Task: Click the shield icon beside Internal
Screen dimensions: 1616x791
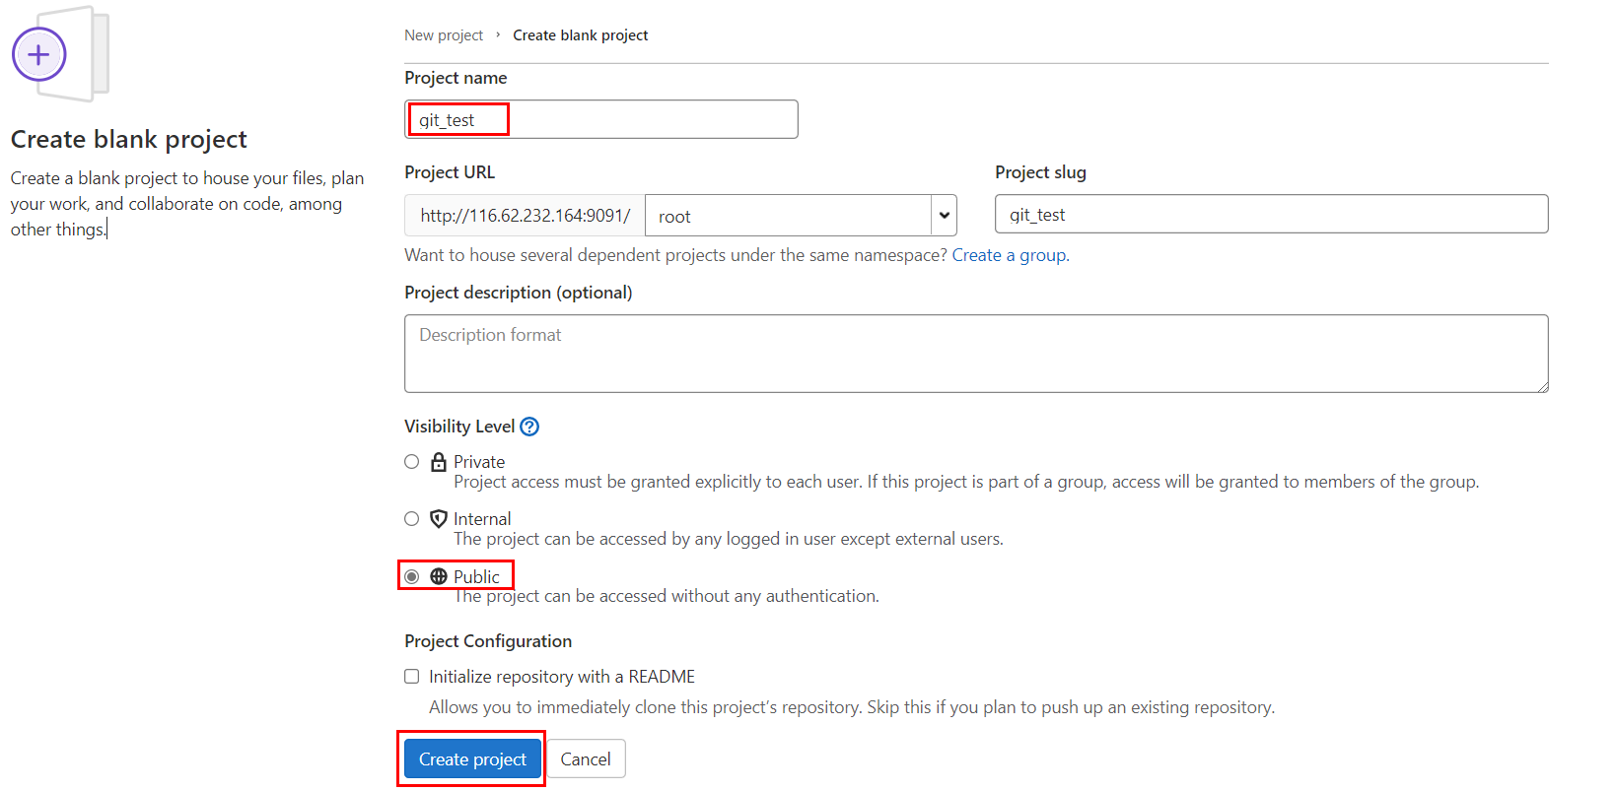Action: click(439, 518)
